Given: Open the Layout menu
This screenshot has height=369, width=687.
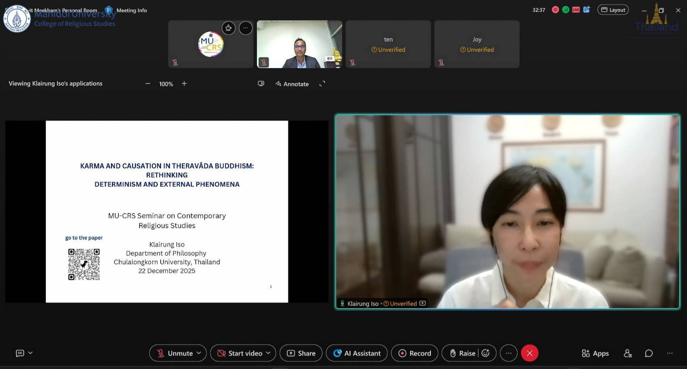Looking at the screenshot, I should click(x=613, y=10).
